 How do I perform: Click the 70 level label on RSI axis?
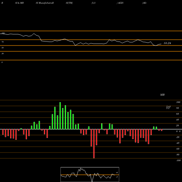point(3,42)
